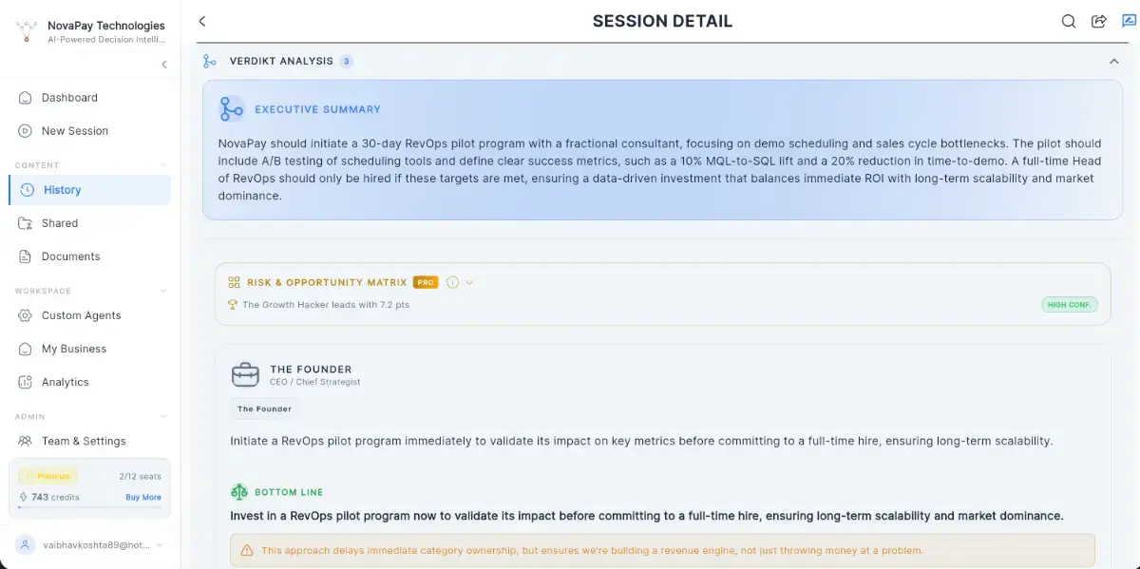Select History in the sidebar
The image size is (1140, 569).
(63, 190)
